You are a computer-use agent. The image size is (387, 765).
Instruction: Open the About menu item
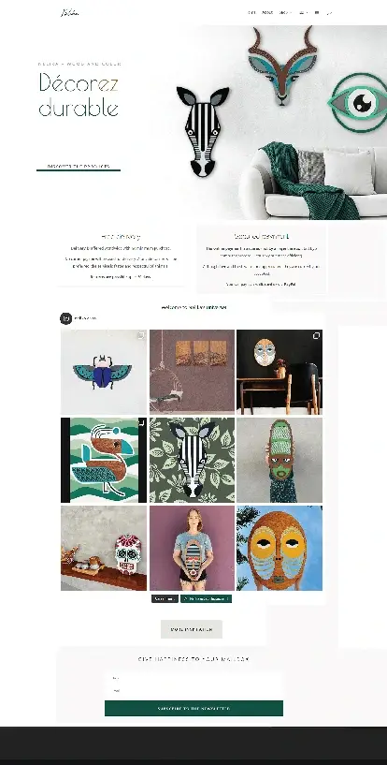click(267, 13)
